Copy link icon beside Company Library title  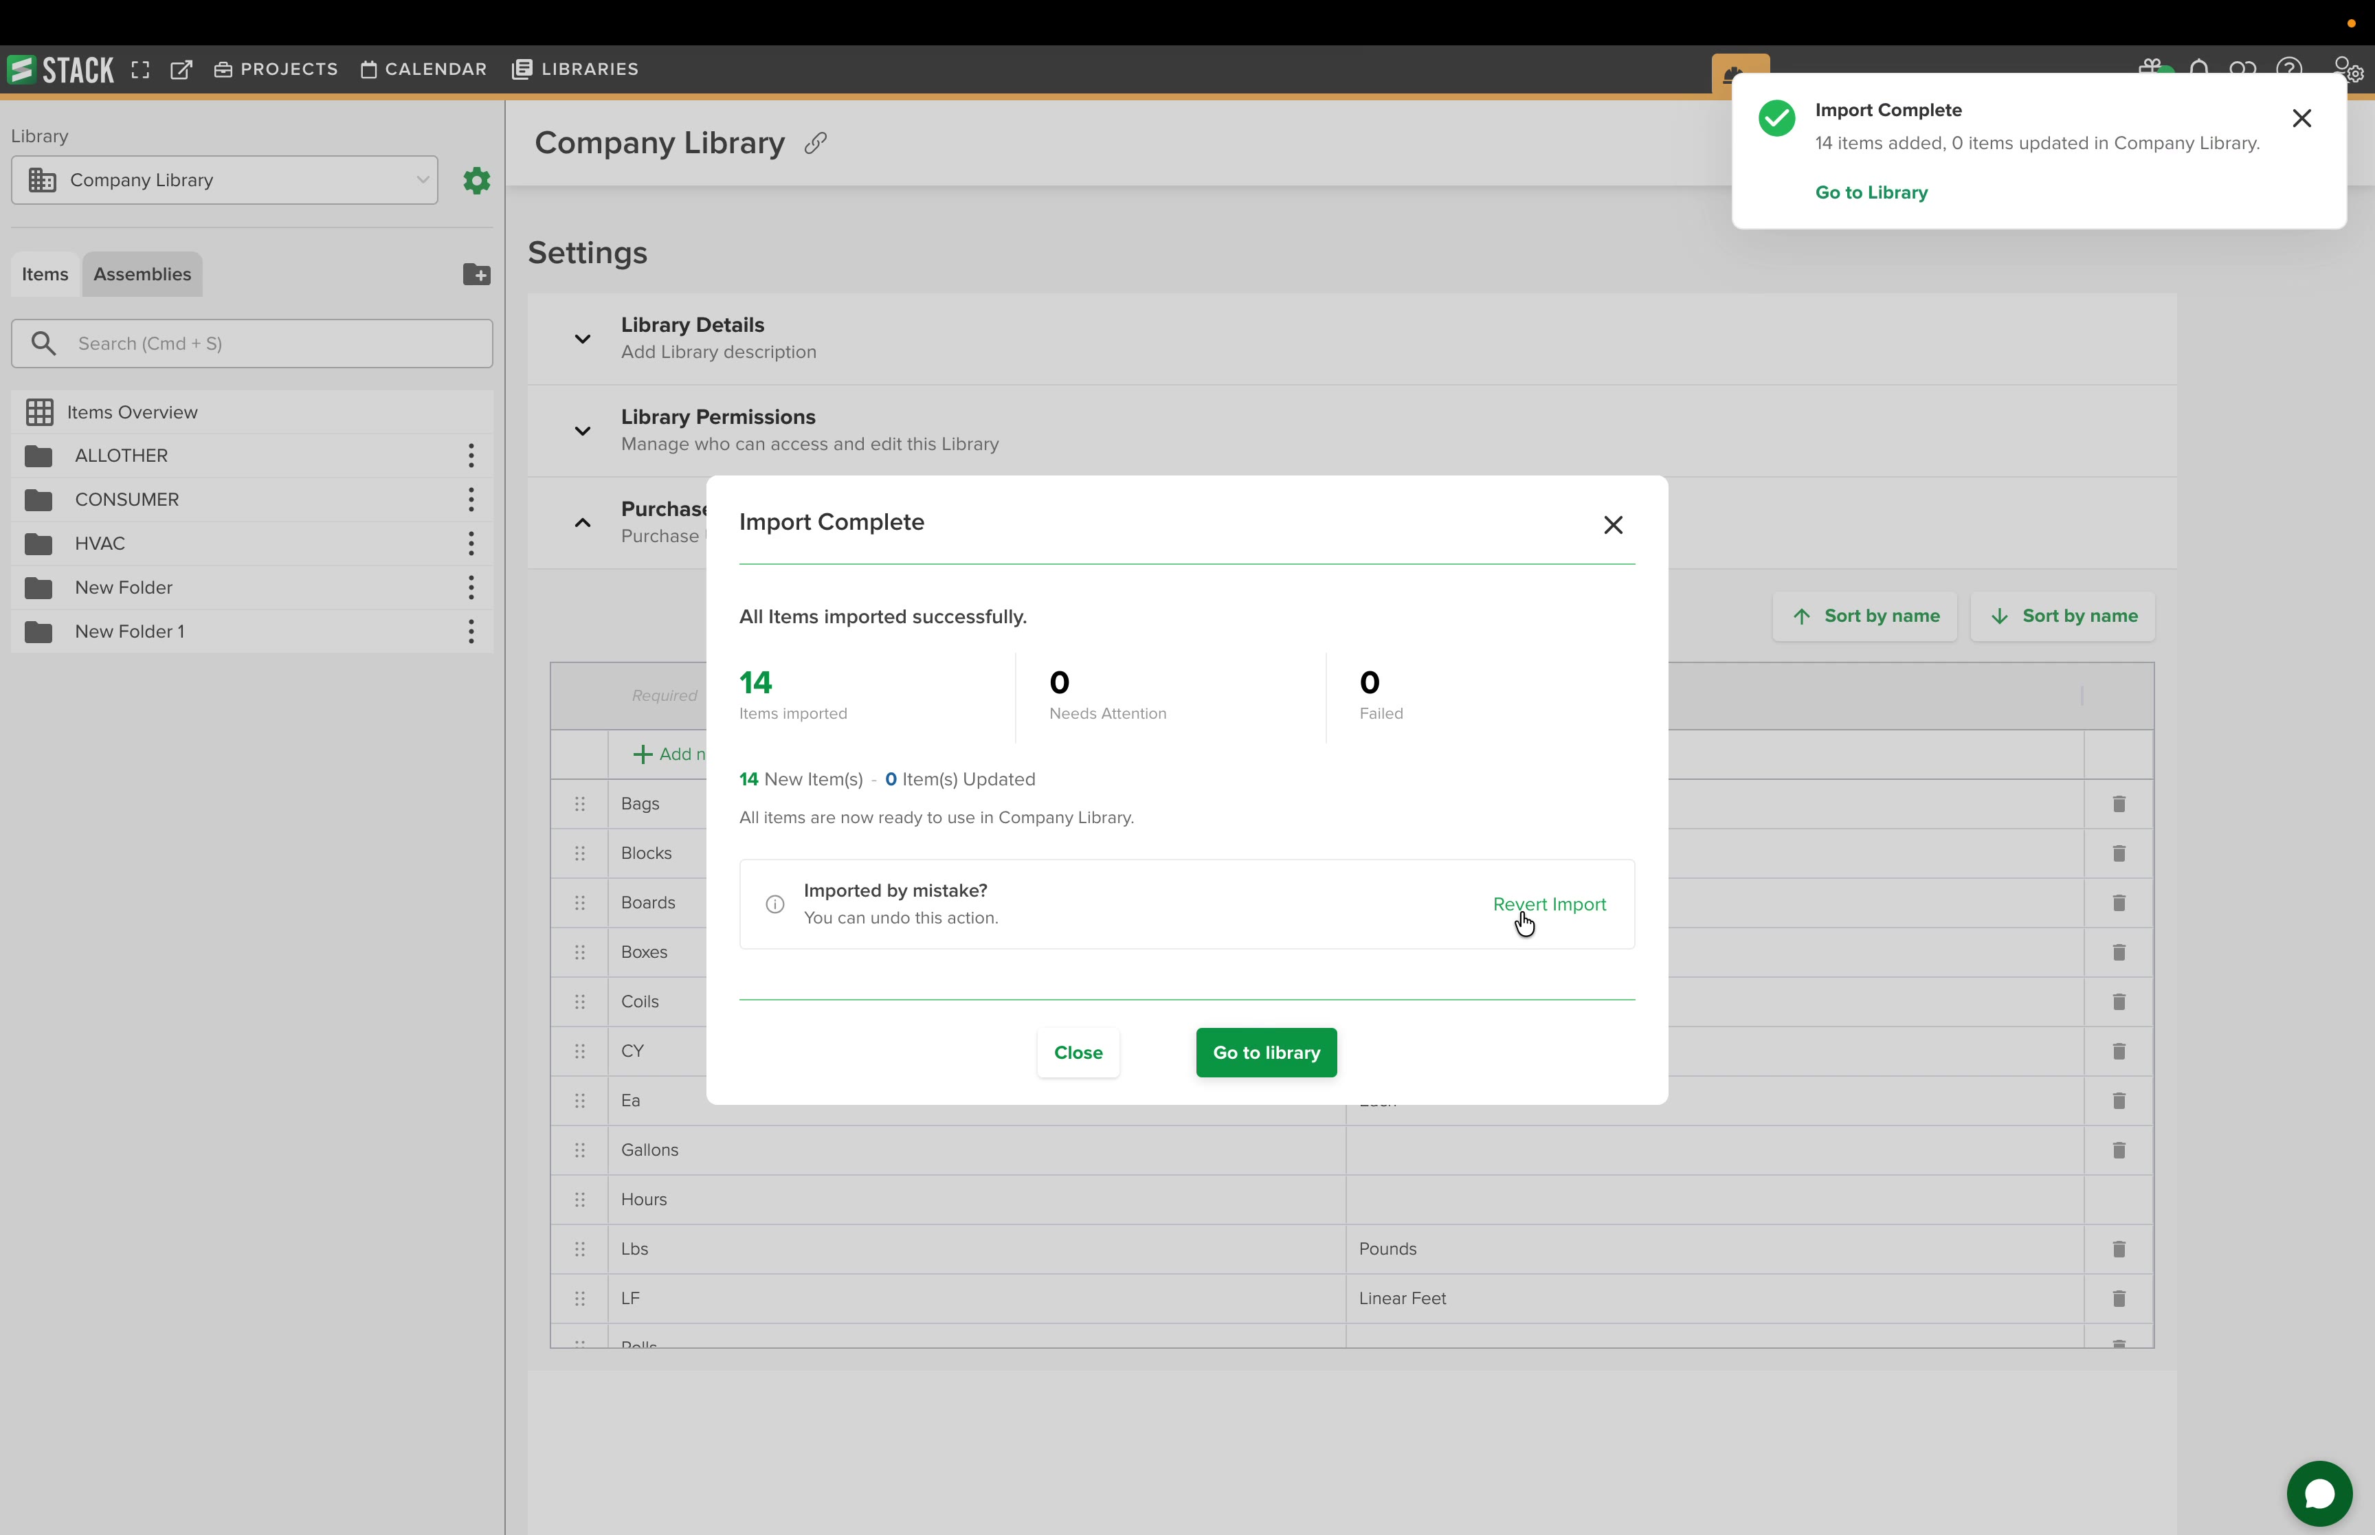[x=815, y=144]
